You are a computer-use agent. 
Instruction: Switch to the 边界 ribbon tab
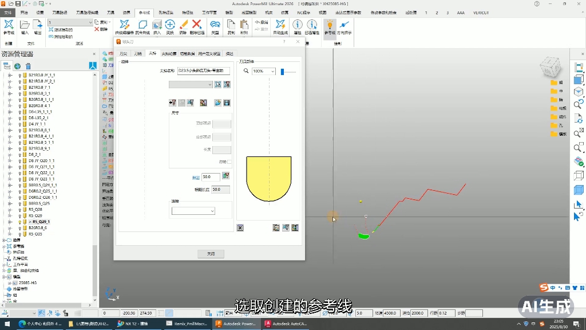(x=126, y=13)
